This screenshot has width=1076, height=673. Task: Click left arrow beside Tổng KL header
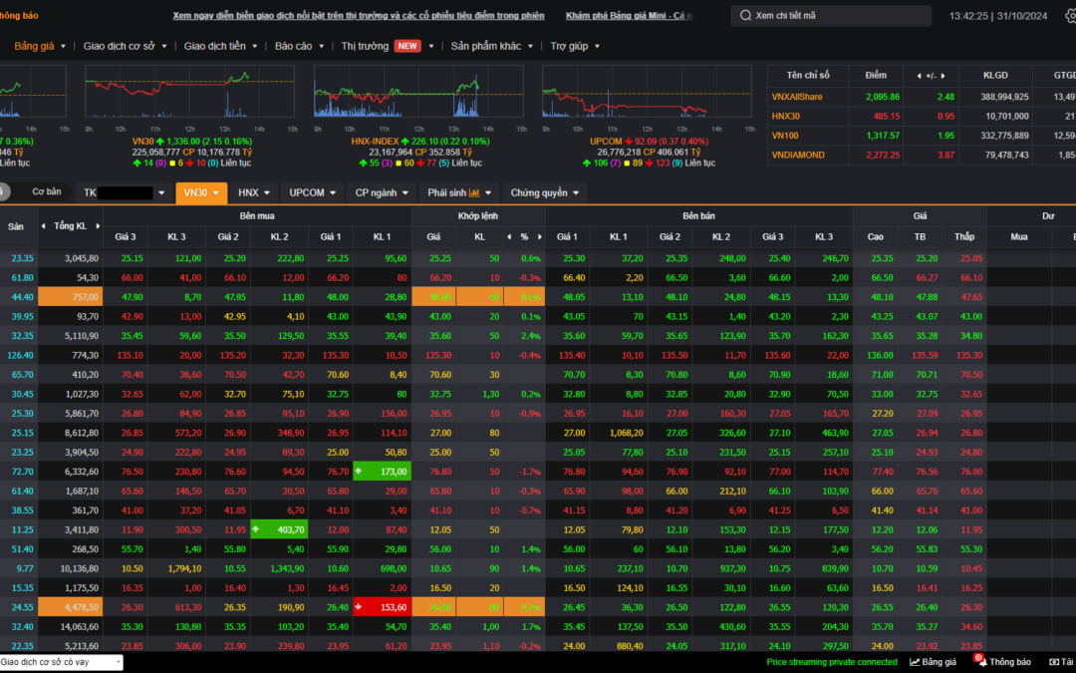pyautogui.click(x=44, y=227)
